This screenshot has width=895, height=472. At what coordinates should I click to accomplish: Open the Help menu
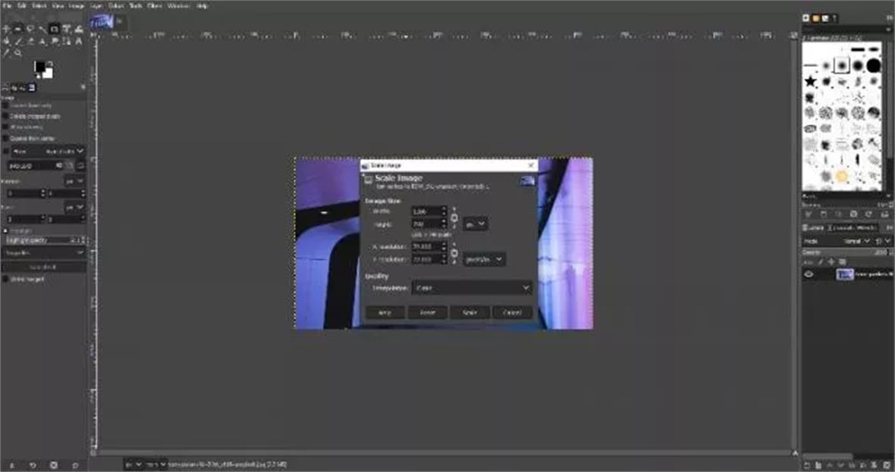pos(202,6)
